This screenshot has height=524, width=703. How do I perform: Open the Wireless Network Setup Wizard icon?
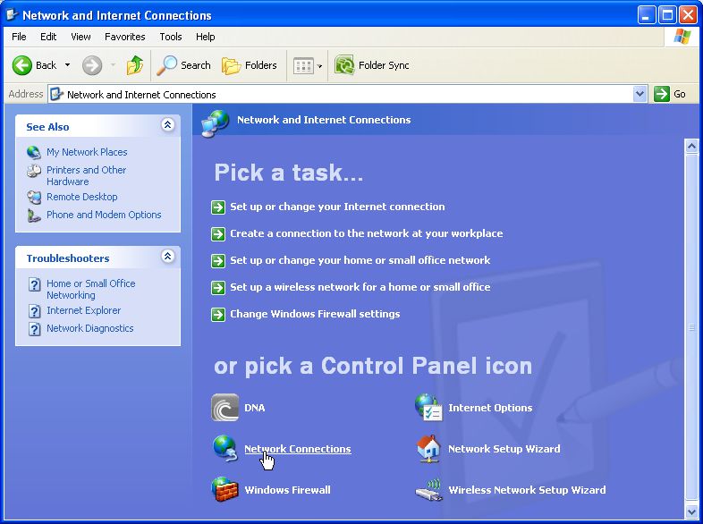(x=428, y=490)
